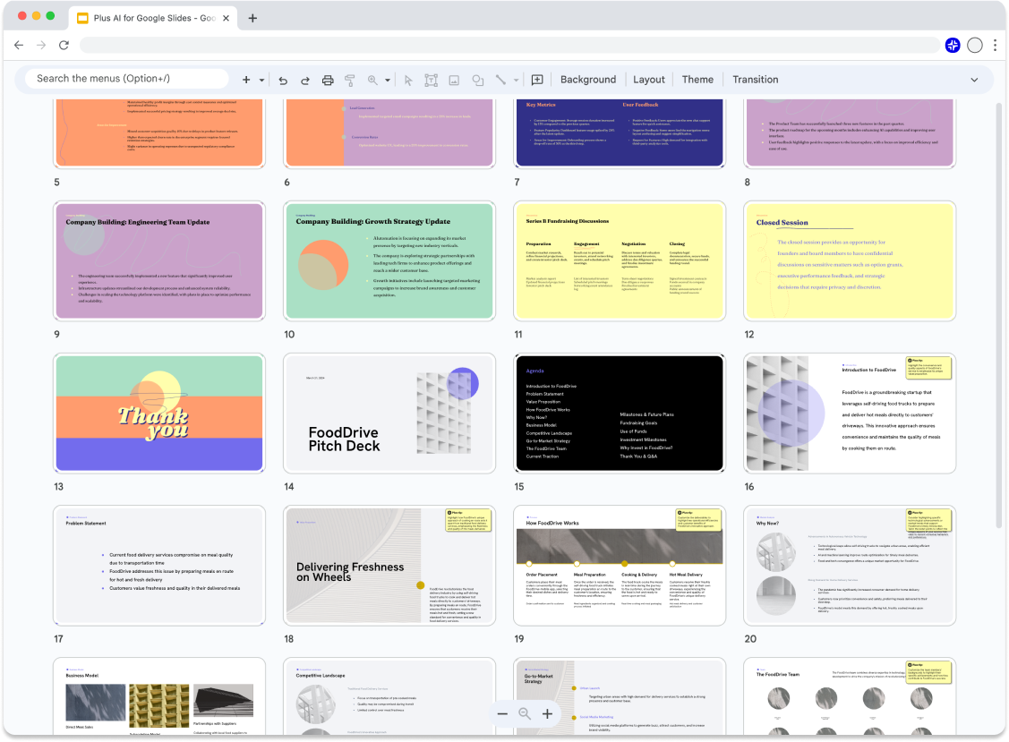This screenshot has height=742, width=1009.
Task: Select Series B Fundraising Discussions slide
Action: (x=620, y=260)
